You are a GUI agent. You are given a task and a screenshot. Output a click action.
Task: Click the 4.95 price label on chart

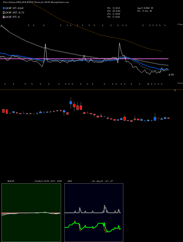(171, 75)
